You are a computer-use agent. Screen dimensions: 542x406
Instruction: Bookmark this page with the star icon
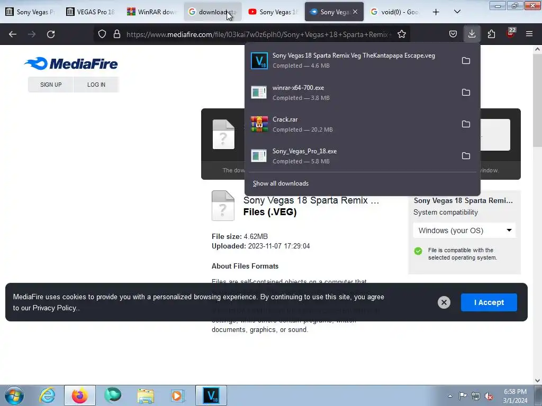(x=401, y=34)
